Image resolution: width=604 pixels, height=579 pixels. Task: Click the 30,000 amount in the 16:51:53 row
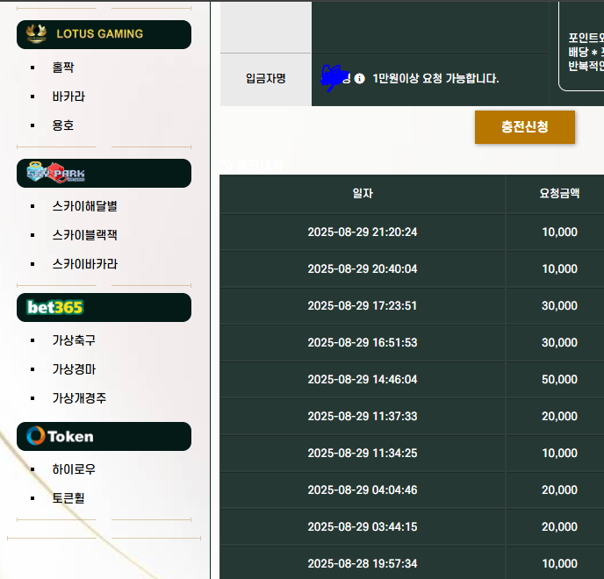click(x=560, y=343)
